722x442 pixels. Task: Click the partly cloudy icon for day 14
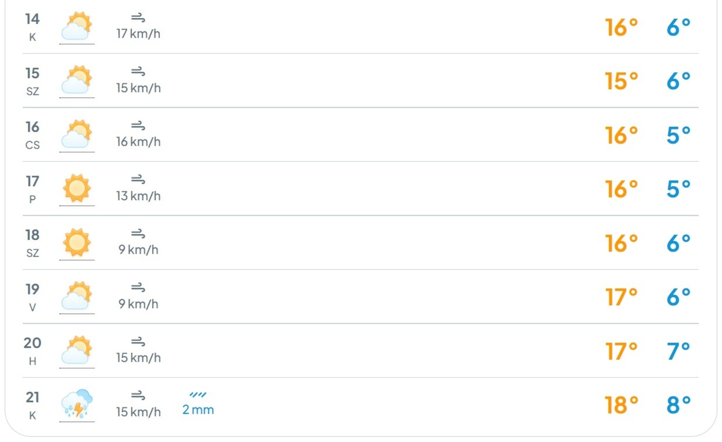tap(77, 26)
